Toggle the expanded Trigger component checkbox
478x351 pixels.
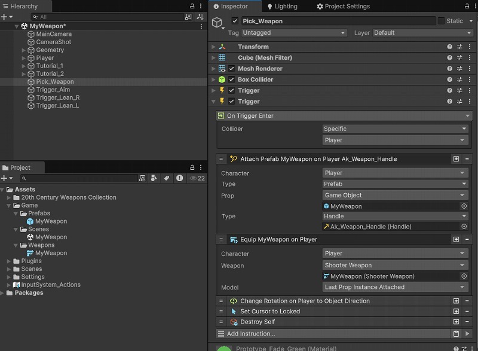pyautogui.click(x=232, y=102)
